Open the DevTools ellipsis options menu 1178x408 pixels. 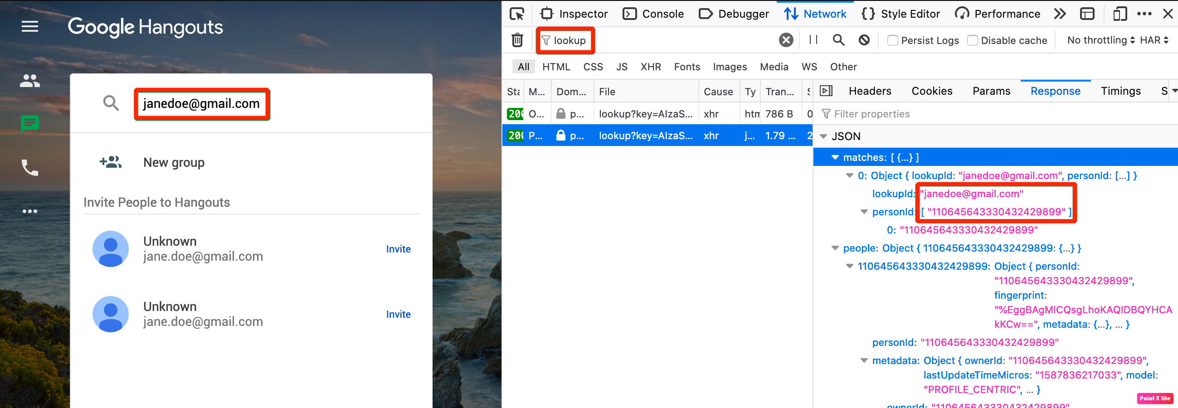(x=1144, y=14)
